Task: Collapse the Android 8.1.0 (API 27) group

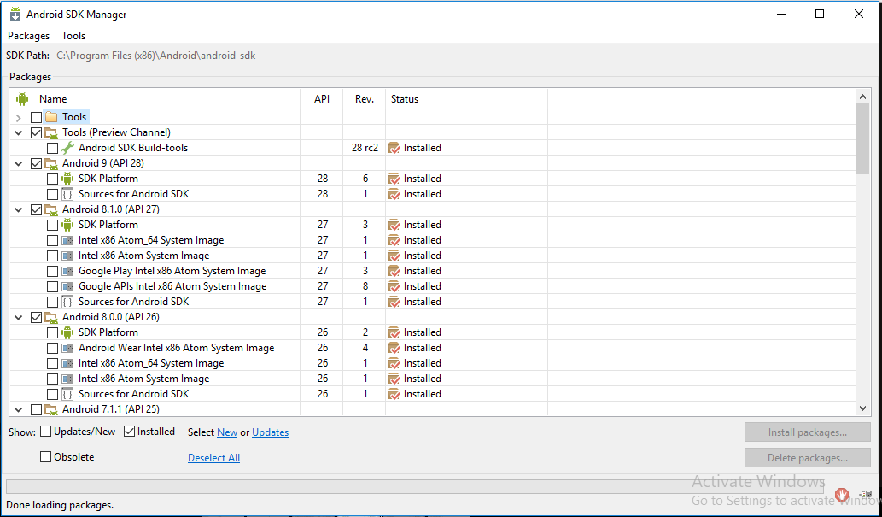Action: point(19,209)
